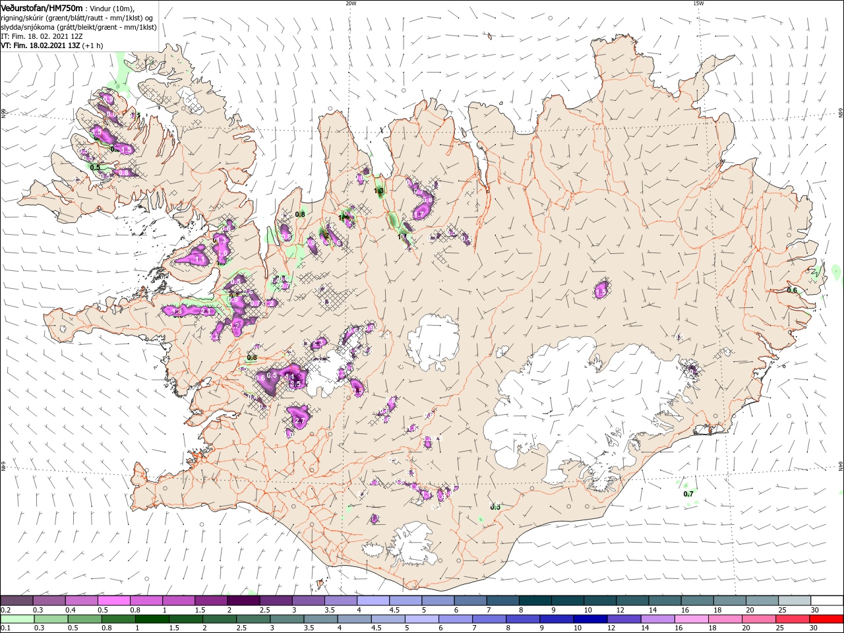Select lower legend dark green swatch 1–1.5

point(152,619)
